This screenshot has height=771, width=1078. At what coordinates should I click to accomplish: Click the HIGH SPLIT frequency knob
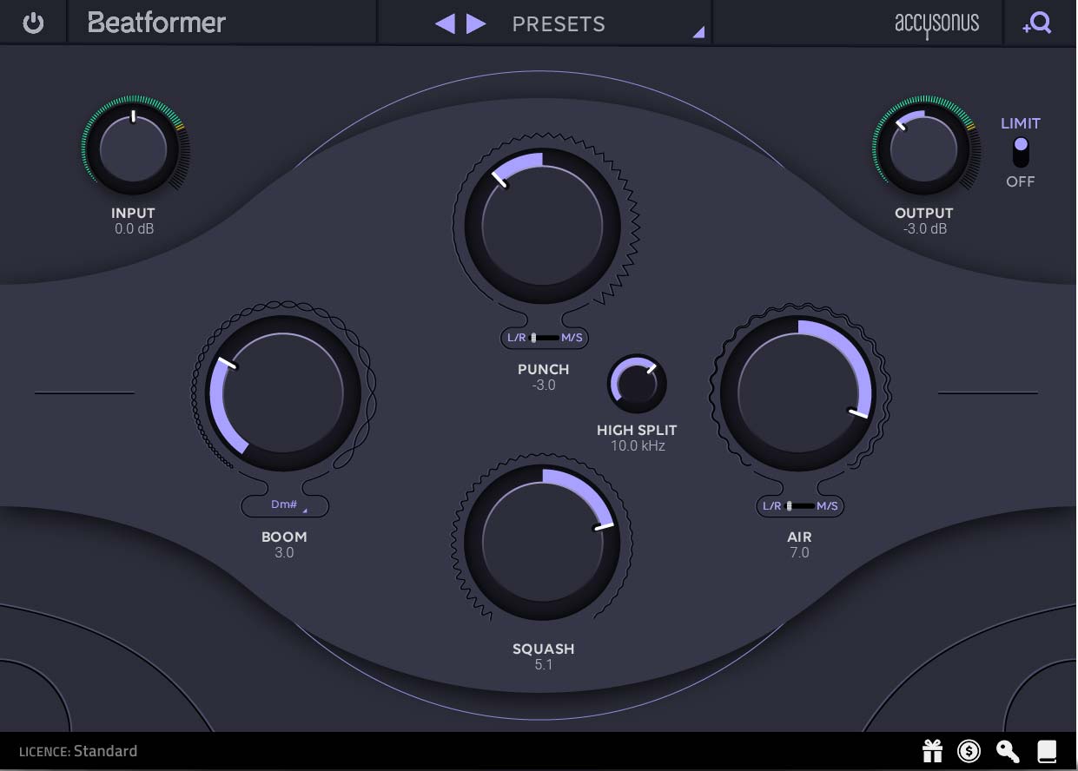point(637,384)
